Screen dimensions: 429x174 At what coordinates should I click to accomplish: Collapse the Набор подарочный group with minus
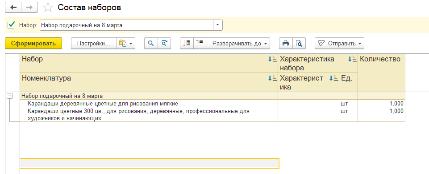pyautogui.click(x=10, y=96)
